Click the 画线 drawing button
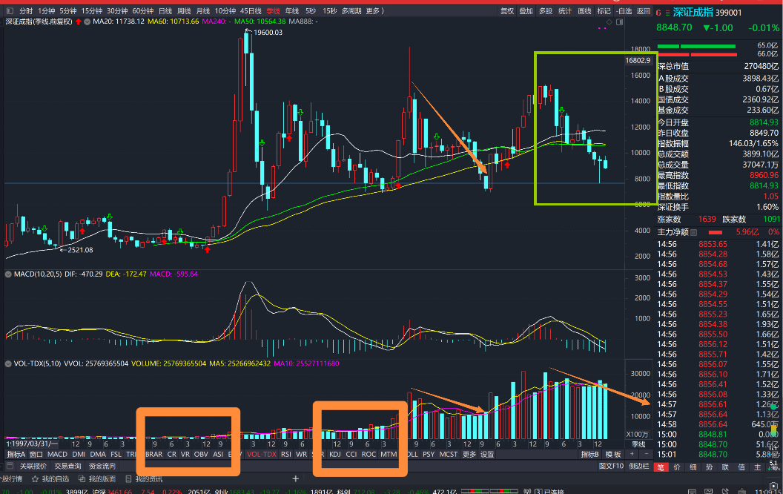783x494 pixels. pyautogui.click(x=584, y=11)
